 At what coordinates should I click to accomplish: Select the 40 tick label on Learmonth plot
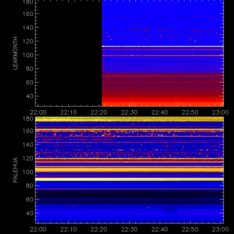pyautogui.click(x=30, y=96)
